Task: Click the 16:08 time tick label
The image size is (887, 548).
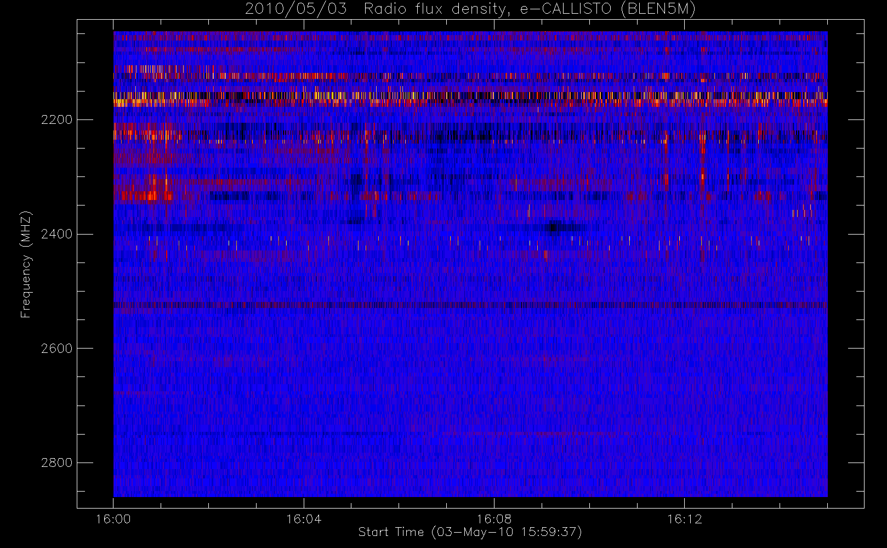Action: click(494, 519)
